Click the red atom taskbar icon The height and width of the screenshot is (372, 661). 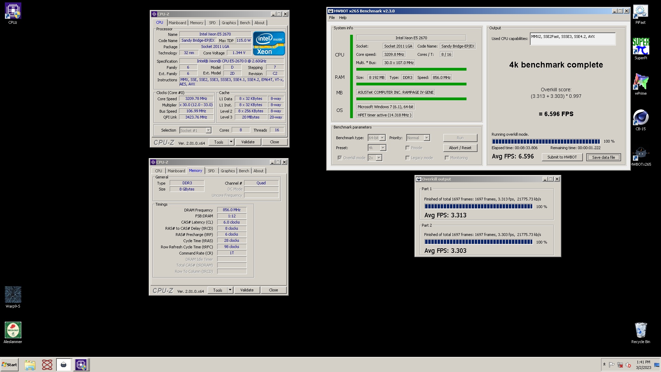click(x=47, y=365)
